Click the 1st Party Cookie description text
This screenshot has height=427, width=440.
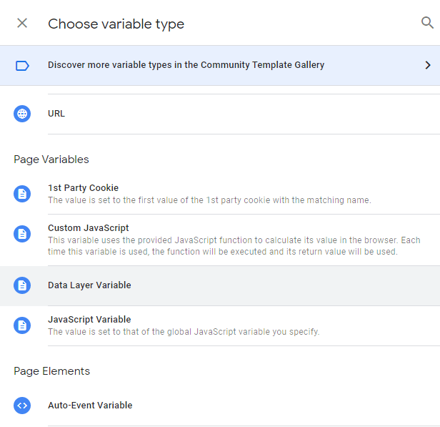209,200
